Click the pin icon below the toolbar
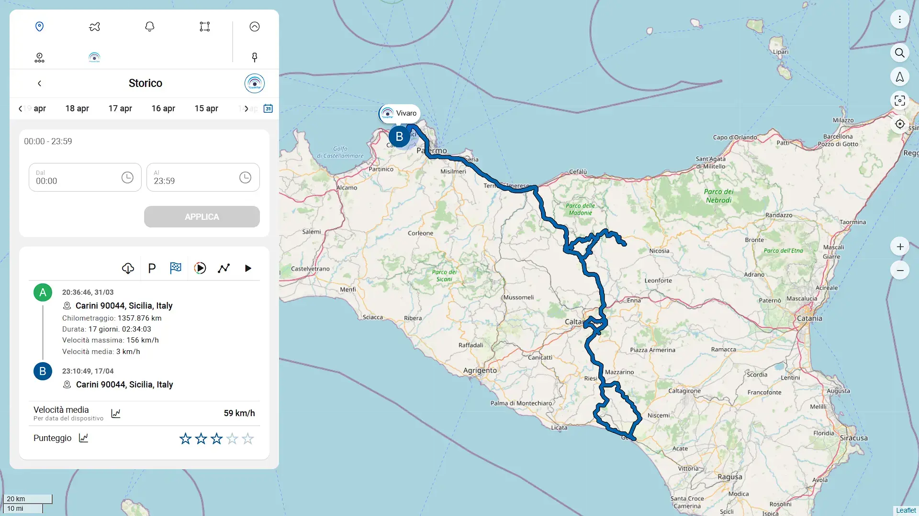 point(255,57)
